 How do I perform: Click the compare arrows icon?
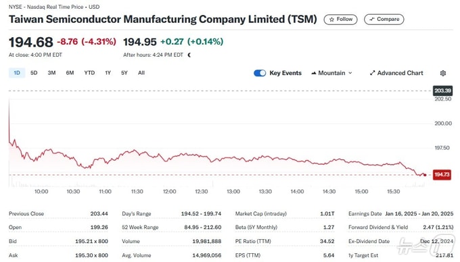[372, 20]
